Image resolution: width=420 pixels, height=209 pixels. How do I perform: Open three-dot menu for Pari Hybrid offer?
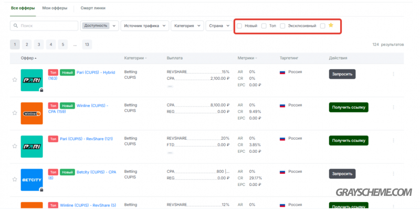click(393, 74)
